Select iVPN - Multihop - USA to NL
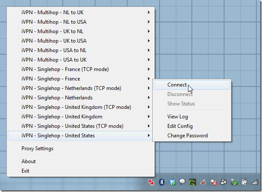The image size is (262, 192). pyautogui.click(x=80, y=50)
